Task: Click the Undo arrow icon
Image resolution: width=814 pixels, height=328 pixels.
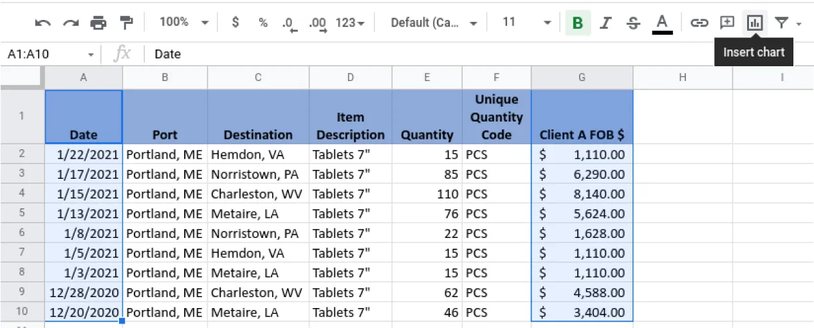Action: [42, 23]
